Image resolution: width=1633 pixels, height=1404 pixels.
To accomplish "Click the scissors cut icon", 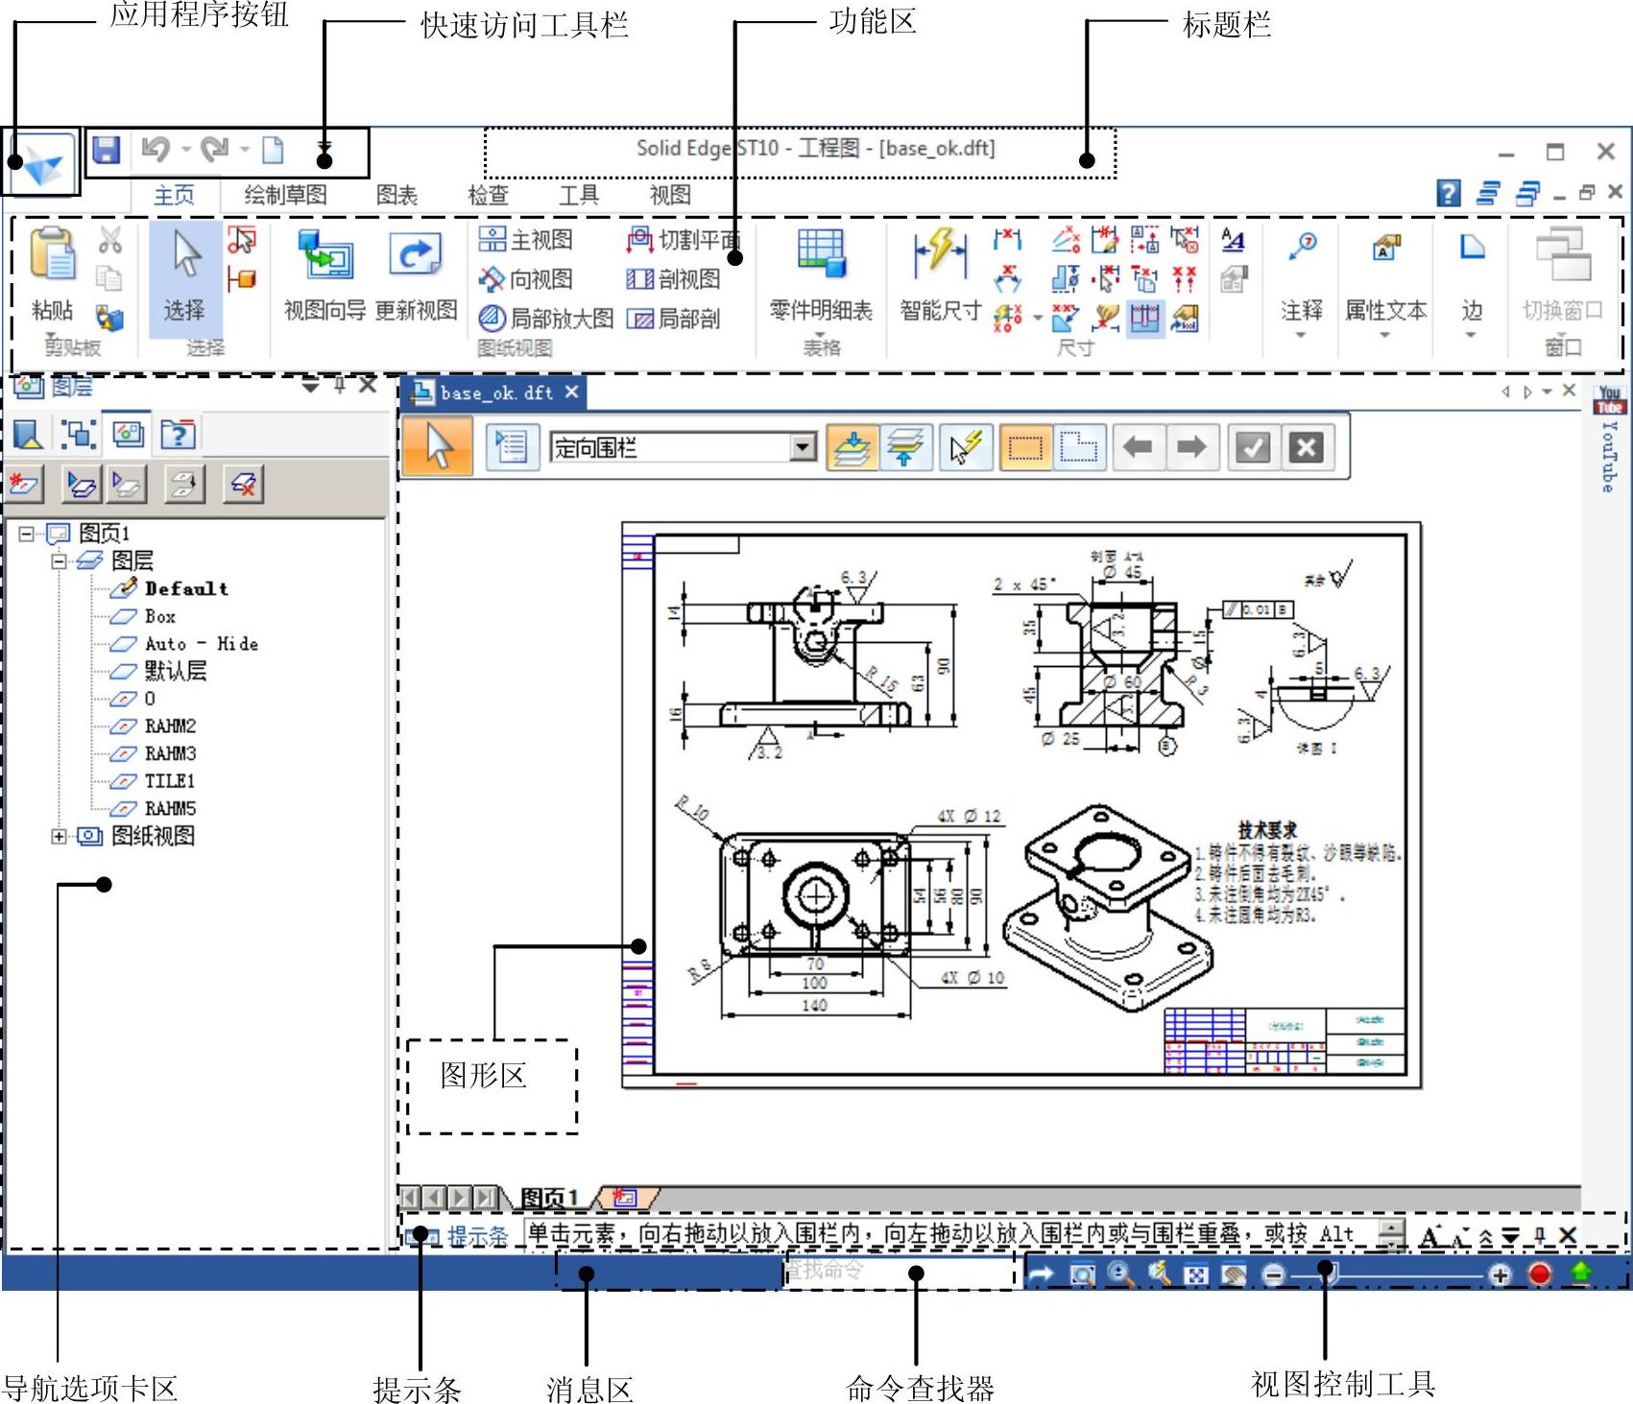I will (109, 240).
